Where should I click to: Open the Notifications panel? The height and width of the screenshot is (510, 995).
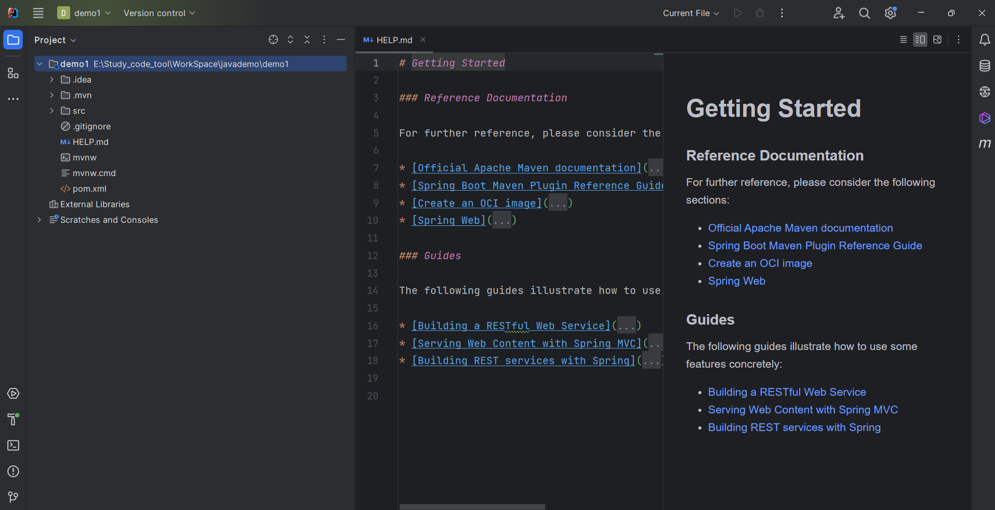(x=985, y=40)
